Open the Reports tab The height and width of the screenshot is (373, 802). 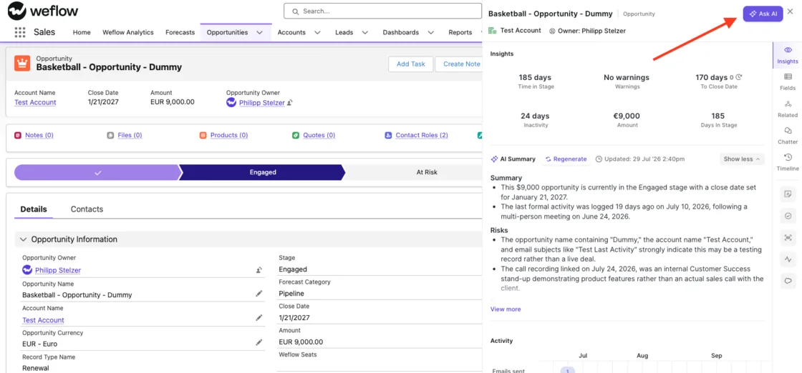[x=460, y=32]
